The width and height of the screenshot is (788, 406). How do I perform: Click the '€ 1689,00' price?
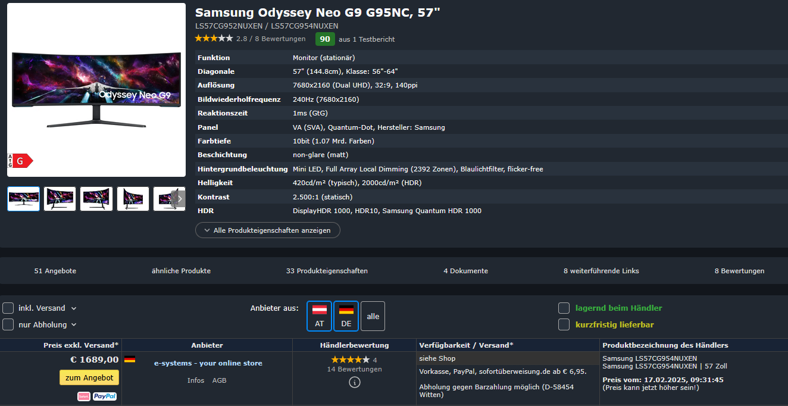(95, 359)
